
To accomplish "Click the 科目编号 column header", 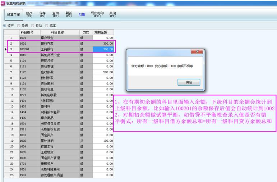I will 29,32.
